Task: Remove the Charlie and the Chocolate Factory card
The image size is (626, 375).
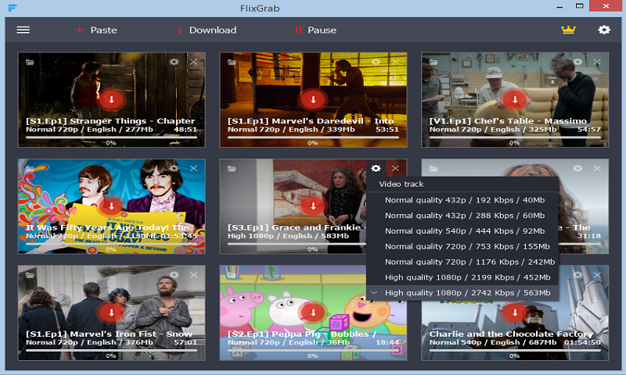Action: coord(597,274)
